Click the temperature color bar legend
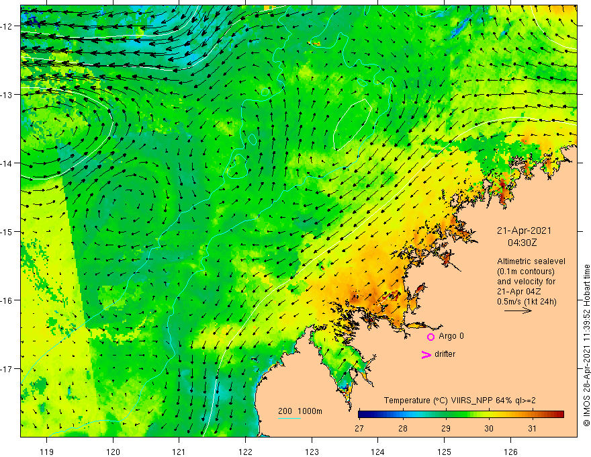Viewport: 591px width, 457px height. (x=461, y=415)
